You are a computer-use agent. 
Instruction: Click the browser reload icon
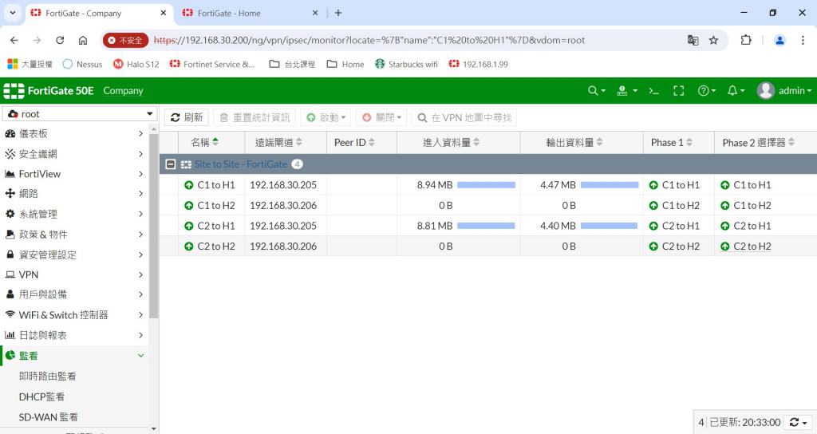click(60, 40)
